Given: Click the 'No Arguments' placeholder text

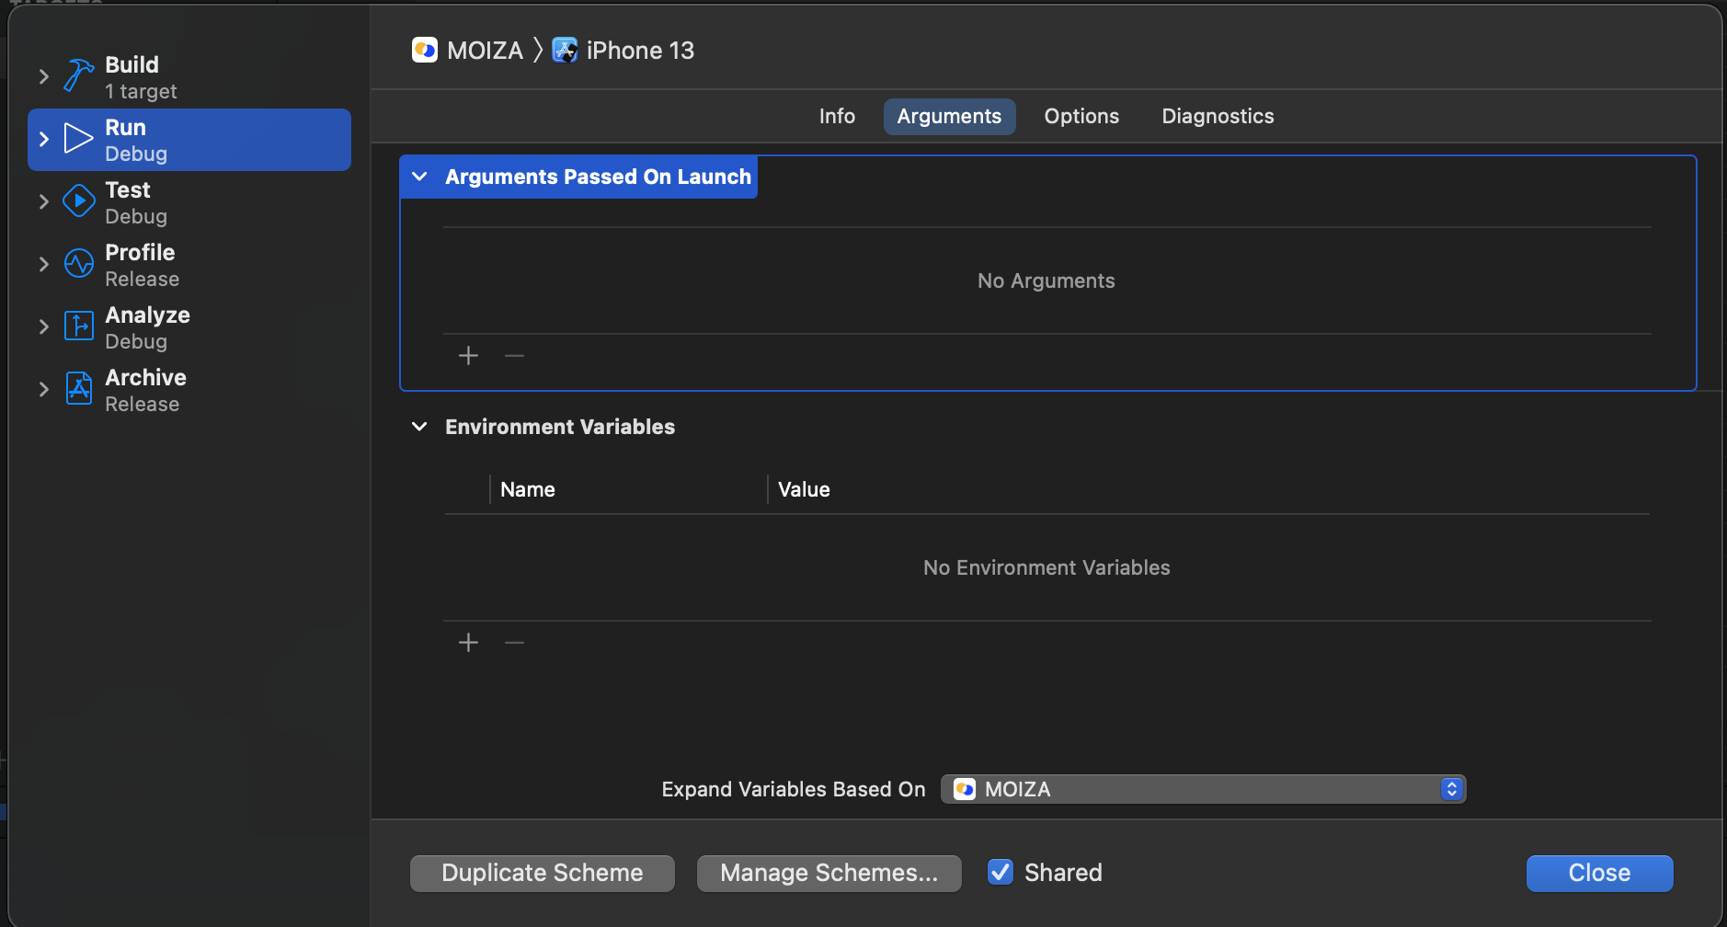Looking at the screenshot, I should pyautogui.click(x=1046, y=280).
